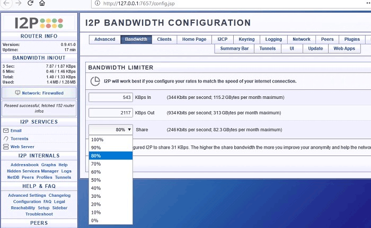
Task: Select 10% from the share list
Action: coord(111,213)
